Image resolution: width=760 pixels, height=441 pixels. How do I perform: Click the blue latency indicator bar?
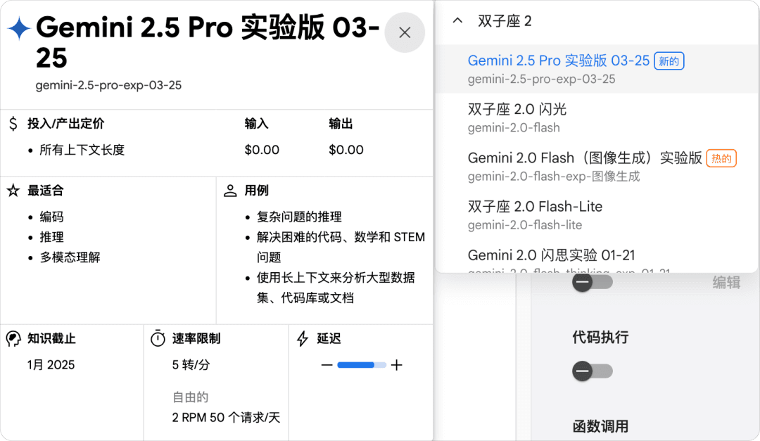coord(356,365)
